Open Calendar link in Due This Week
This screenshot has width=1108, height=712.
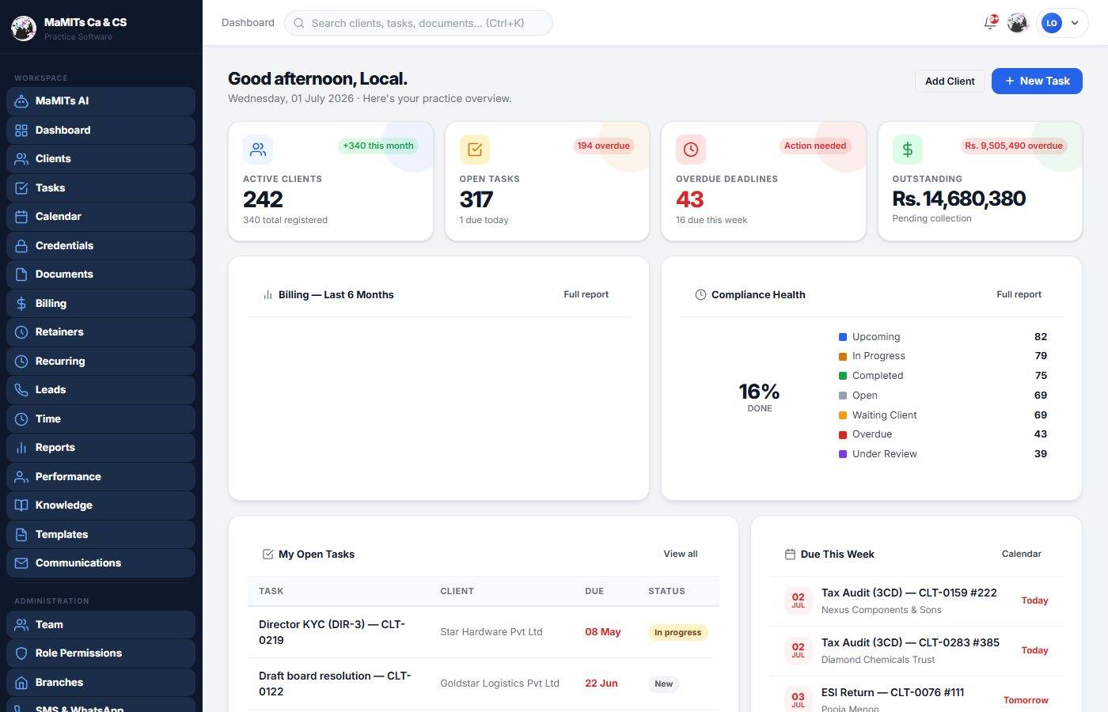click(1022, 554)
